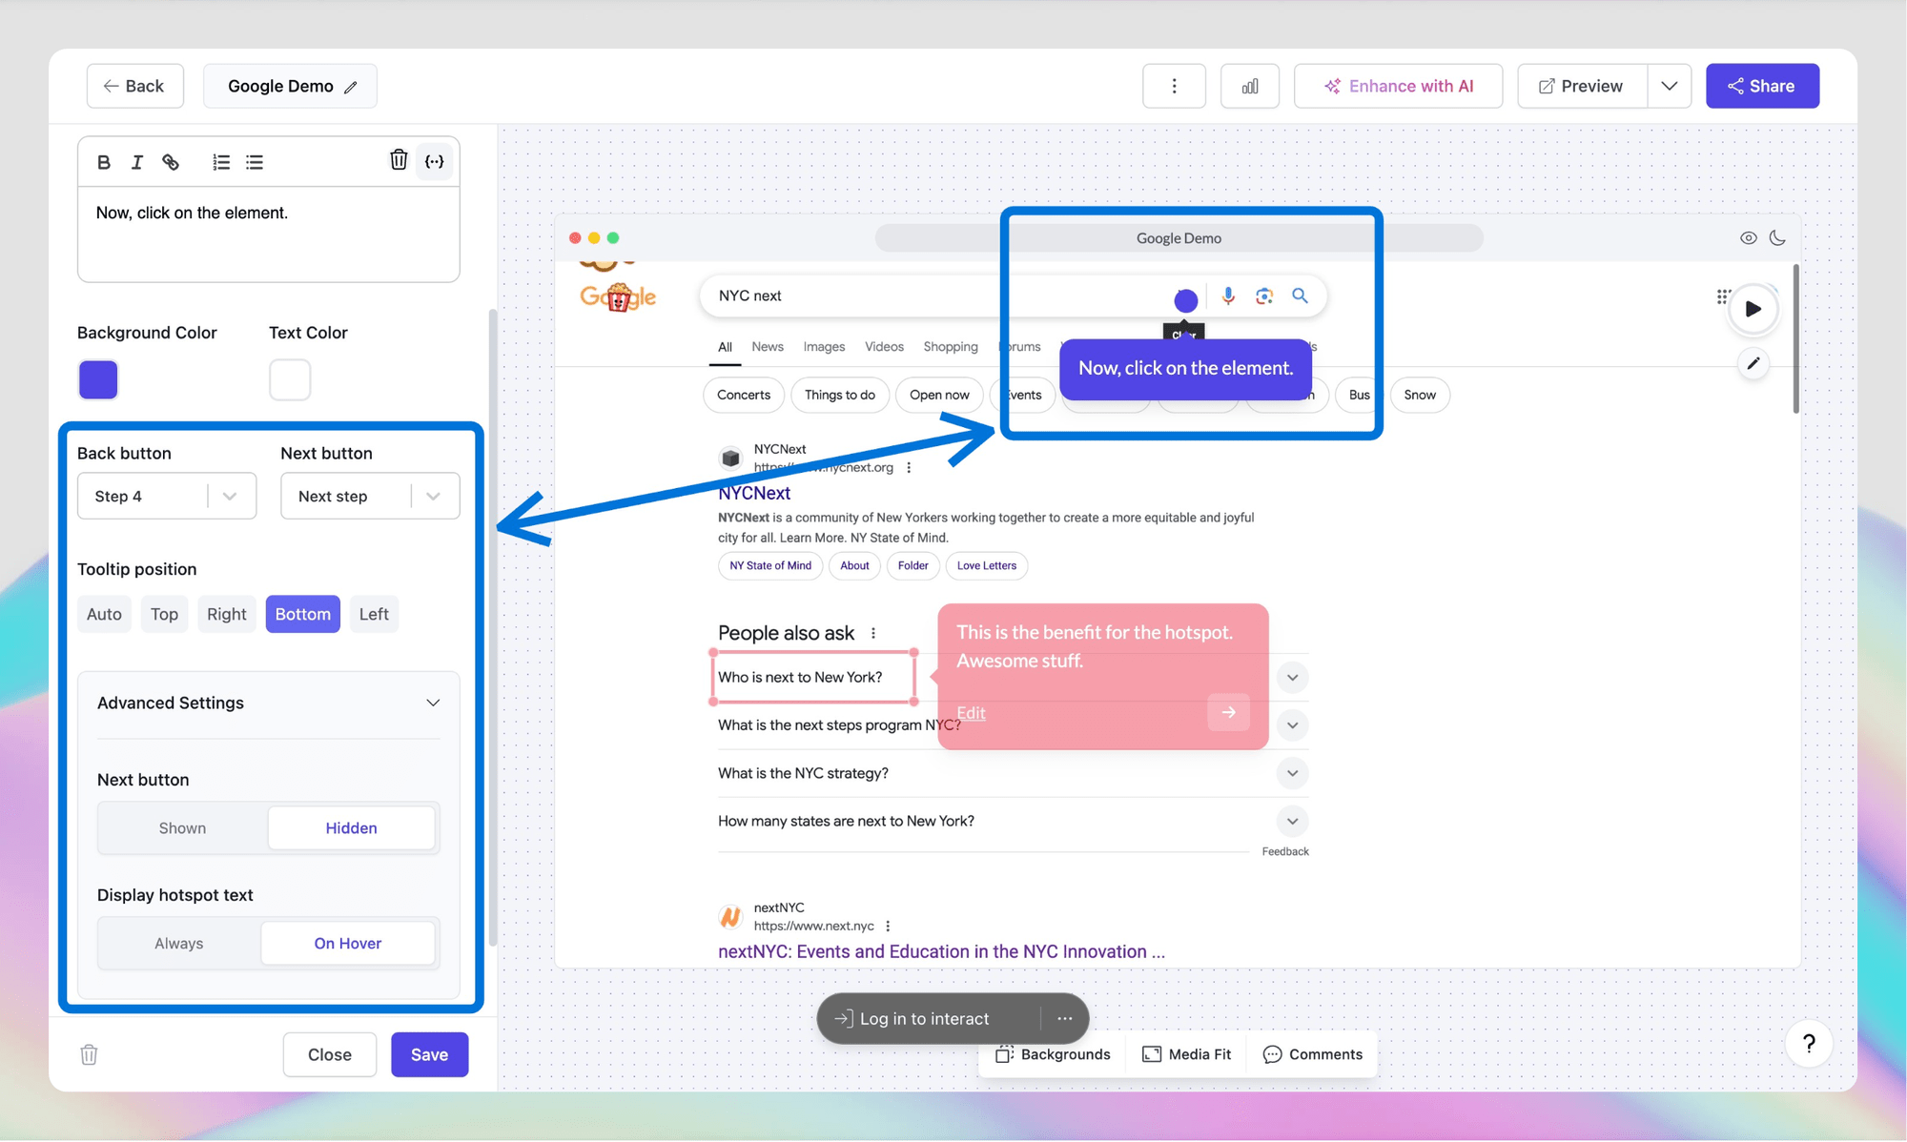Image resolution: width=1907 pixels, height=1142 pixels.
Task: Open the purple Background Color swatch
Action: (x=98, y=379)
